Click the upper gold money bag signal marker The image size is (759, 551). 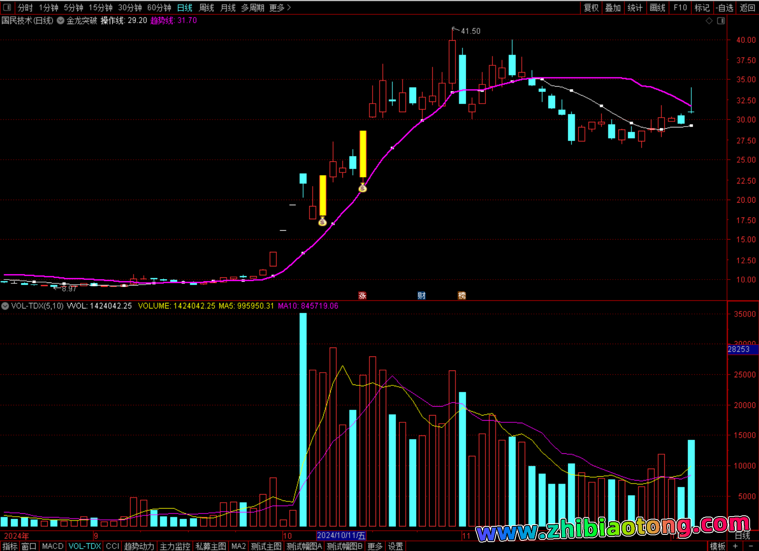pyautogui.click(x=363, y=188)
